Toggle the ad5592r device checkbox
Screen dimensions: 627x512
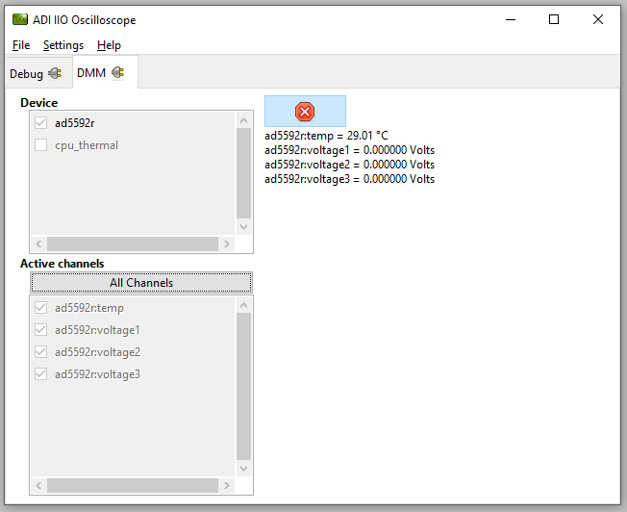click(x=41, y=123)
